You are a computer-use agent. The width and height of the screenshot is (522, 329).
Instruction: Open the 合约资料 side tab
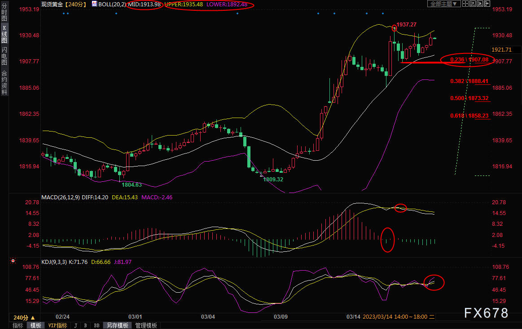tap(4, 82)
